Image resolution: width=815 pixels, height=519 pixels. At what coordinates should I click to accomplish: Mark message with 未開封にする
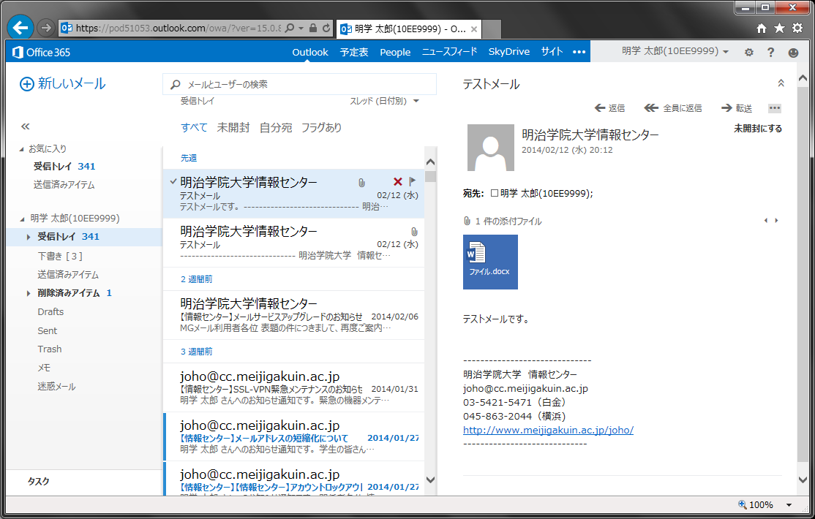(758, 129)
